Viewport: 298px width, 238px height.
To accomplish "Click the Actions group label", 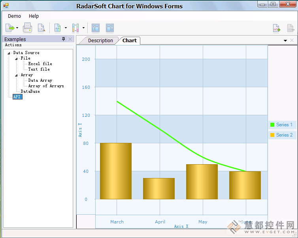I will click(x=13, y=45).
